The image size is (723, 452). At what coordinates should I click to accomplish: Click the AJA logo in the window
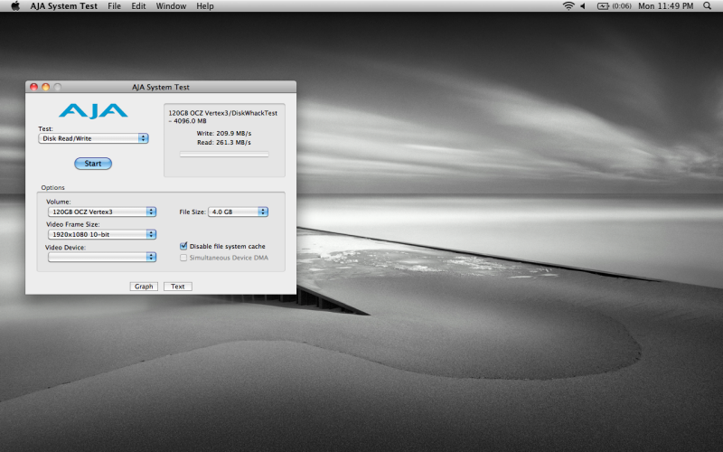(93, 111)
